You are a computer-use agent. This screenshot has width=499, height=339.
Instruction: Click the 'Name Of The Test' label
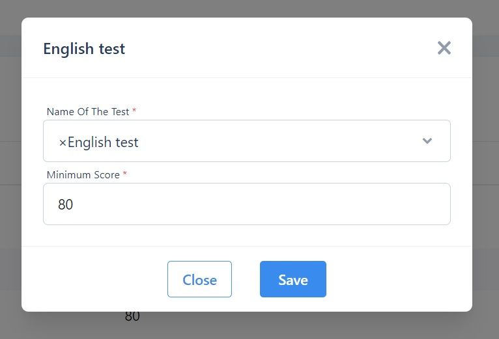coord(88,111)
